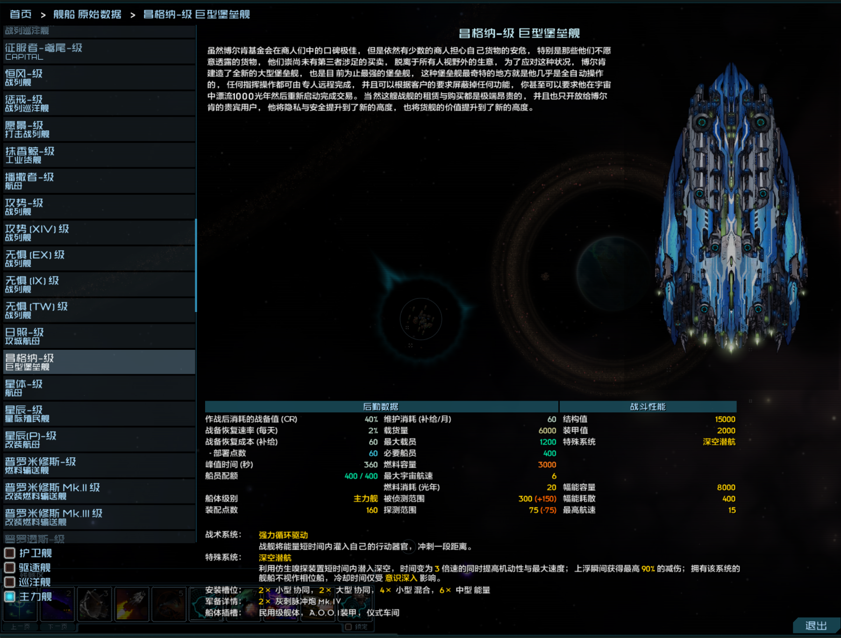Select numbered thumbnail 3 in the bottom strip
Image resolution: width=841 pixels, height=638 pixels.
tap(95, 604)
